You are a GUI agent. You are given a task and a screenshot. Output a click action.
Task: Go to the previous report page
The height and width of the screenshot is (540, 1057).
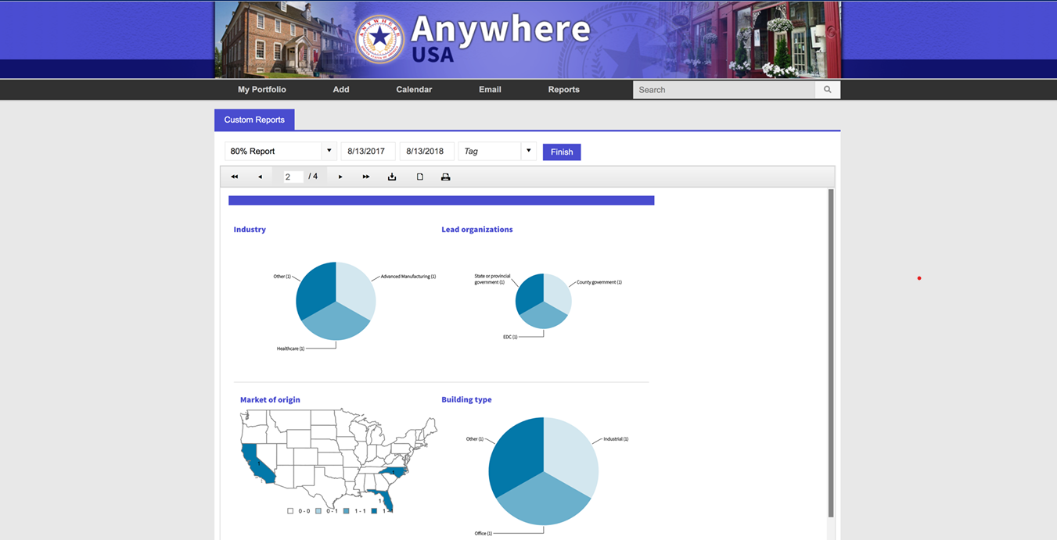pyautogui.click(x=260, y=177)
